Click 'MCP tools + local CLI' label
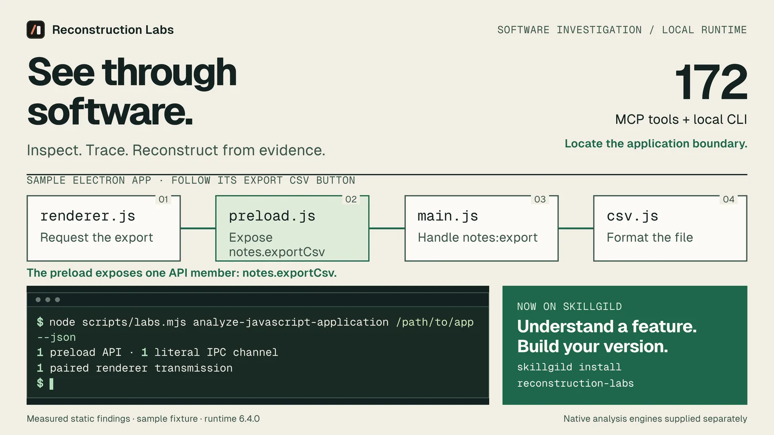Viewport: 774px width, 435px height. pyautogui.click(x=681, y=119)
